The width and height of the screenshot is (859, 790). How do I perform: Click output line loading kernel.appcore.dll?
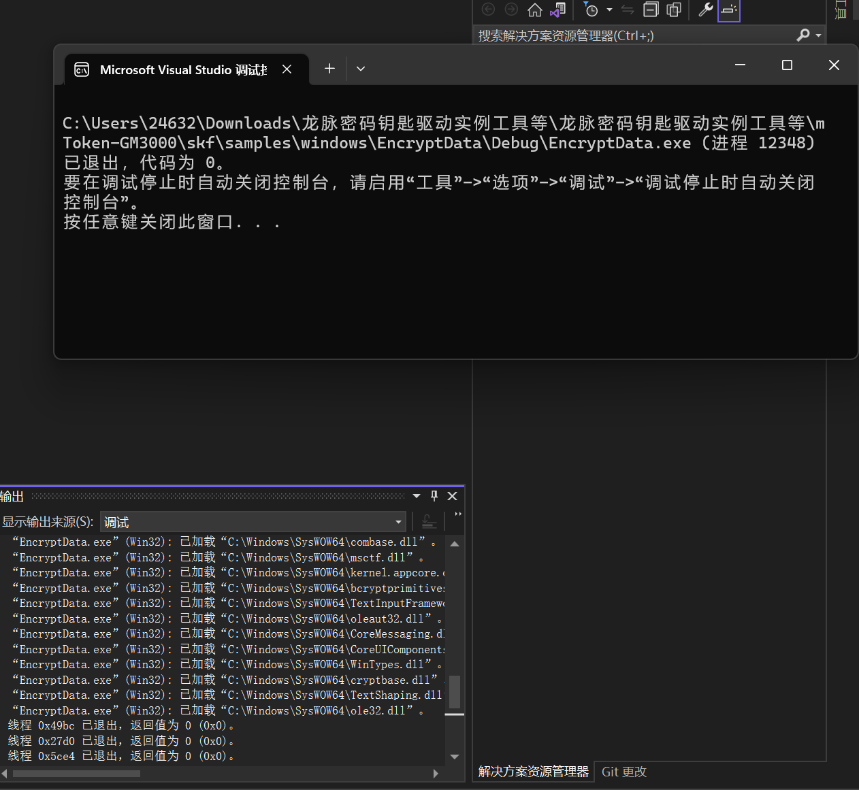[227, 572]
